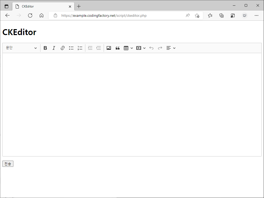The width and height of the screenshot is (264, 198).
Task: Go back to the previous page
Action: pos(7,15)
